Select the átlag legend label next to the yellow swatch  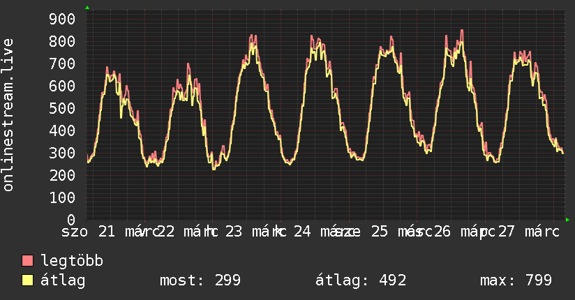click(63, 280)
